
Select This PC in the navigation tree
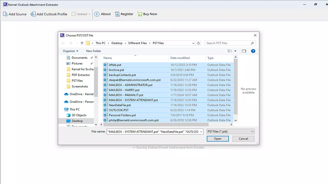tap(75, 109)
